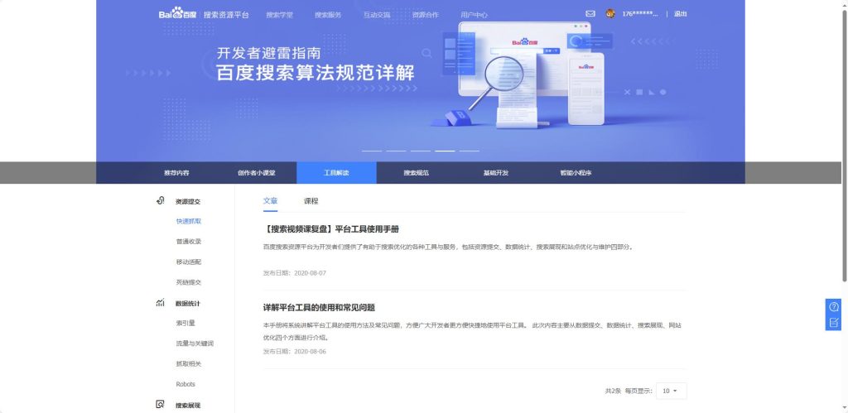Switch to 推荐内容 tab

click(177, 173)
